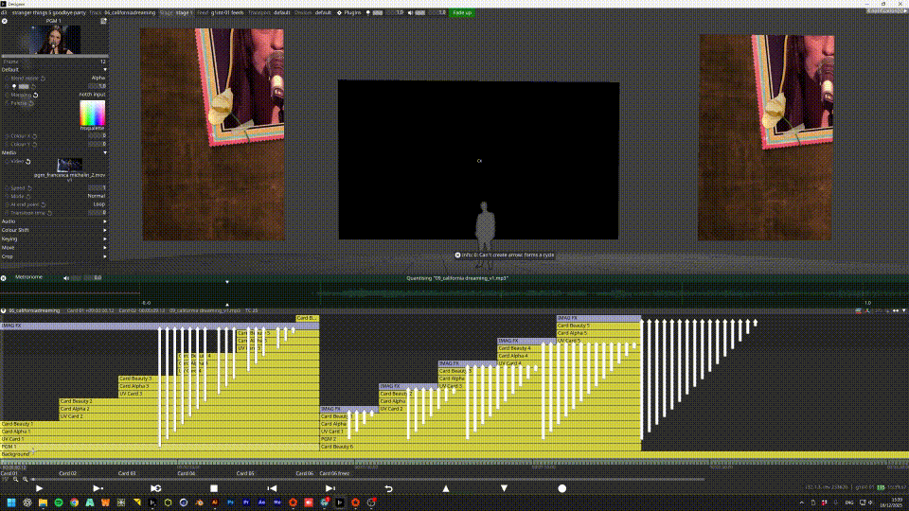
Task: Open the Windows Start menu
Action: [11, 502]
